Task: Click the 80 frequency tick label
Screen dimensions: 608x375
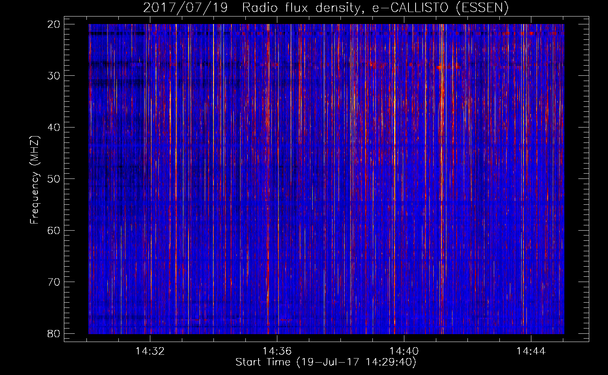Action: click(x=54, y=334)
